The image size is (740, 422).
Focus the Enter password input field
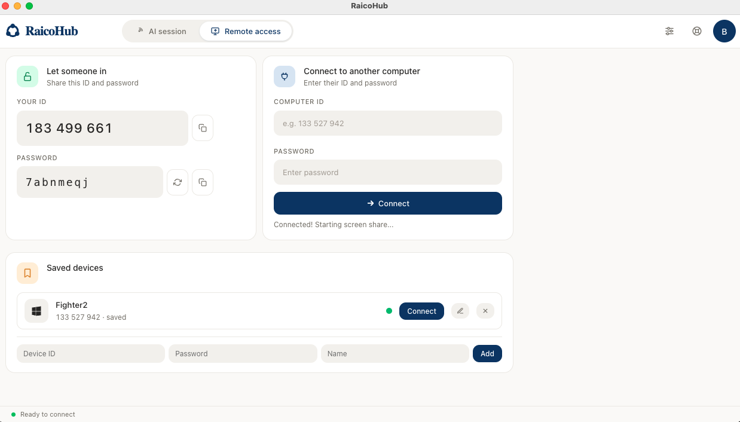tap(388, 172)
